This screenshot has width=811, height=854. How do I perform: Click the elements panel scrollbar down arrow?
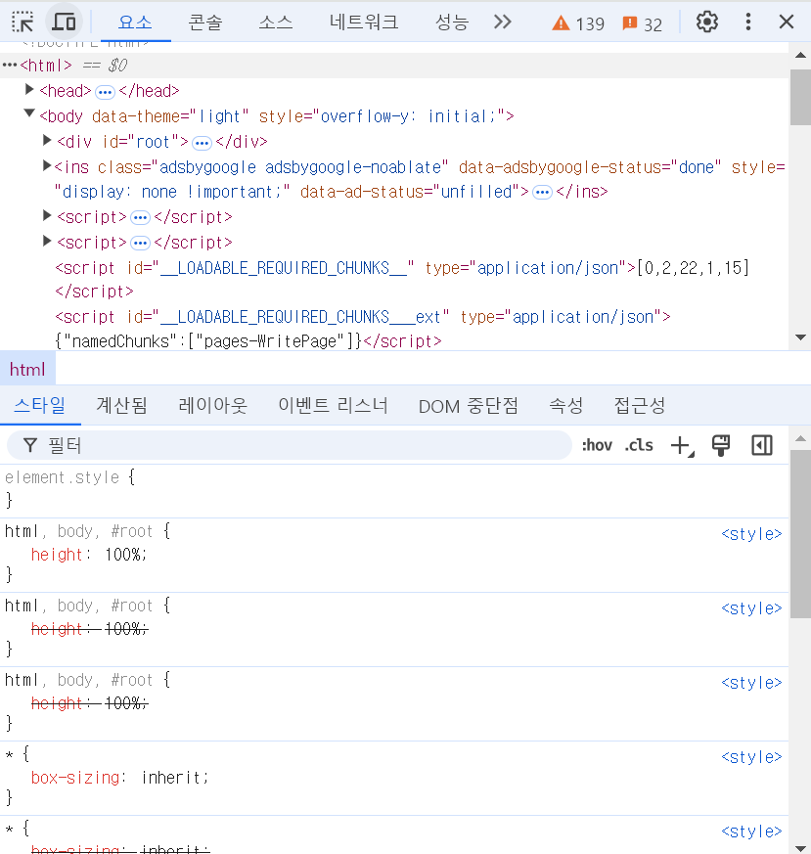pyautogui.click(x=800, y=337)
